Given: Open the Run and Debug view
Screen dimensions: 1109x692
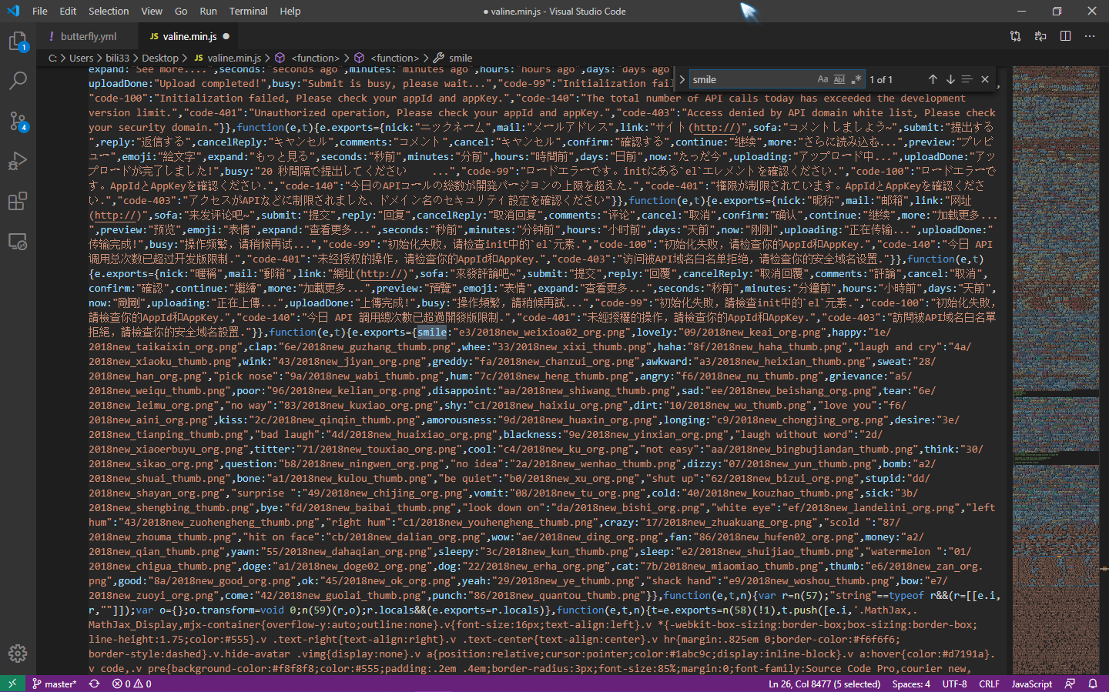Looking at the screenshot, I should coord(18,161).
